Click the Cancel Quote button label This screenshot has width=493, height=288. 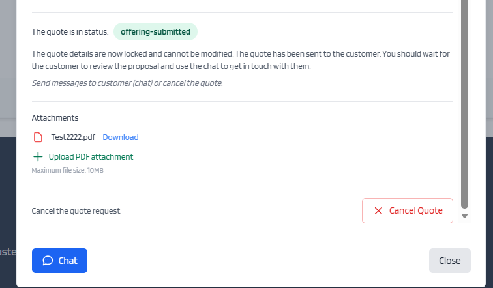[415, 210]
